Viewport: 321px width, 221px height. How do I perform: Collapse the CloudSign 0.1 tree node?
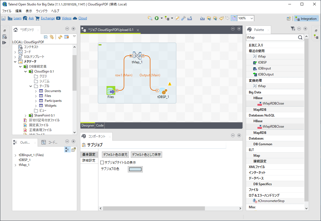26,71
